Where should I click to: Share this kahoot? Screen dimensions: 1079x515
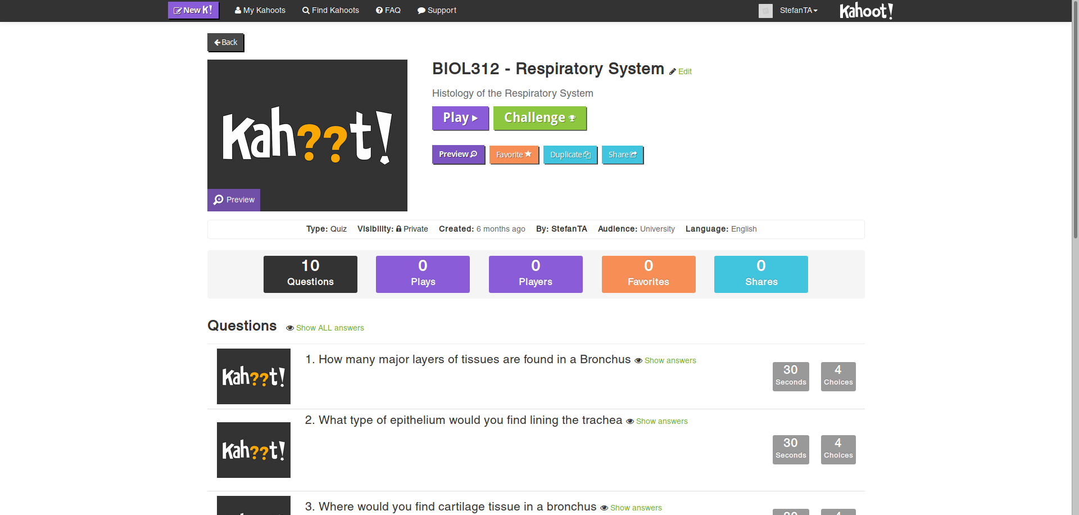(x=622, y=155)
